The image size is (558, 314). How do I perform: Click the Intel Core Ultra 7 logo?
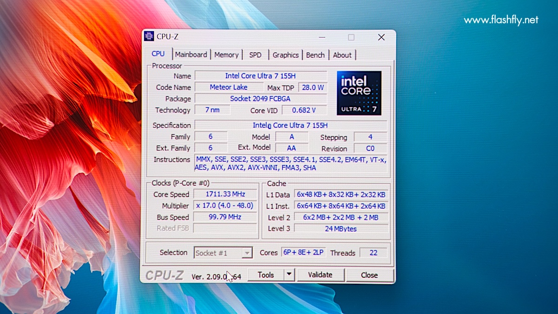point(359,93)
